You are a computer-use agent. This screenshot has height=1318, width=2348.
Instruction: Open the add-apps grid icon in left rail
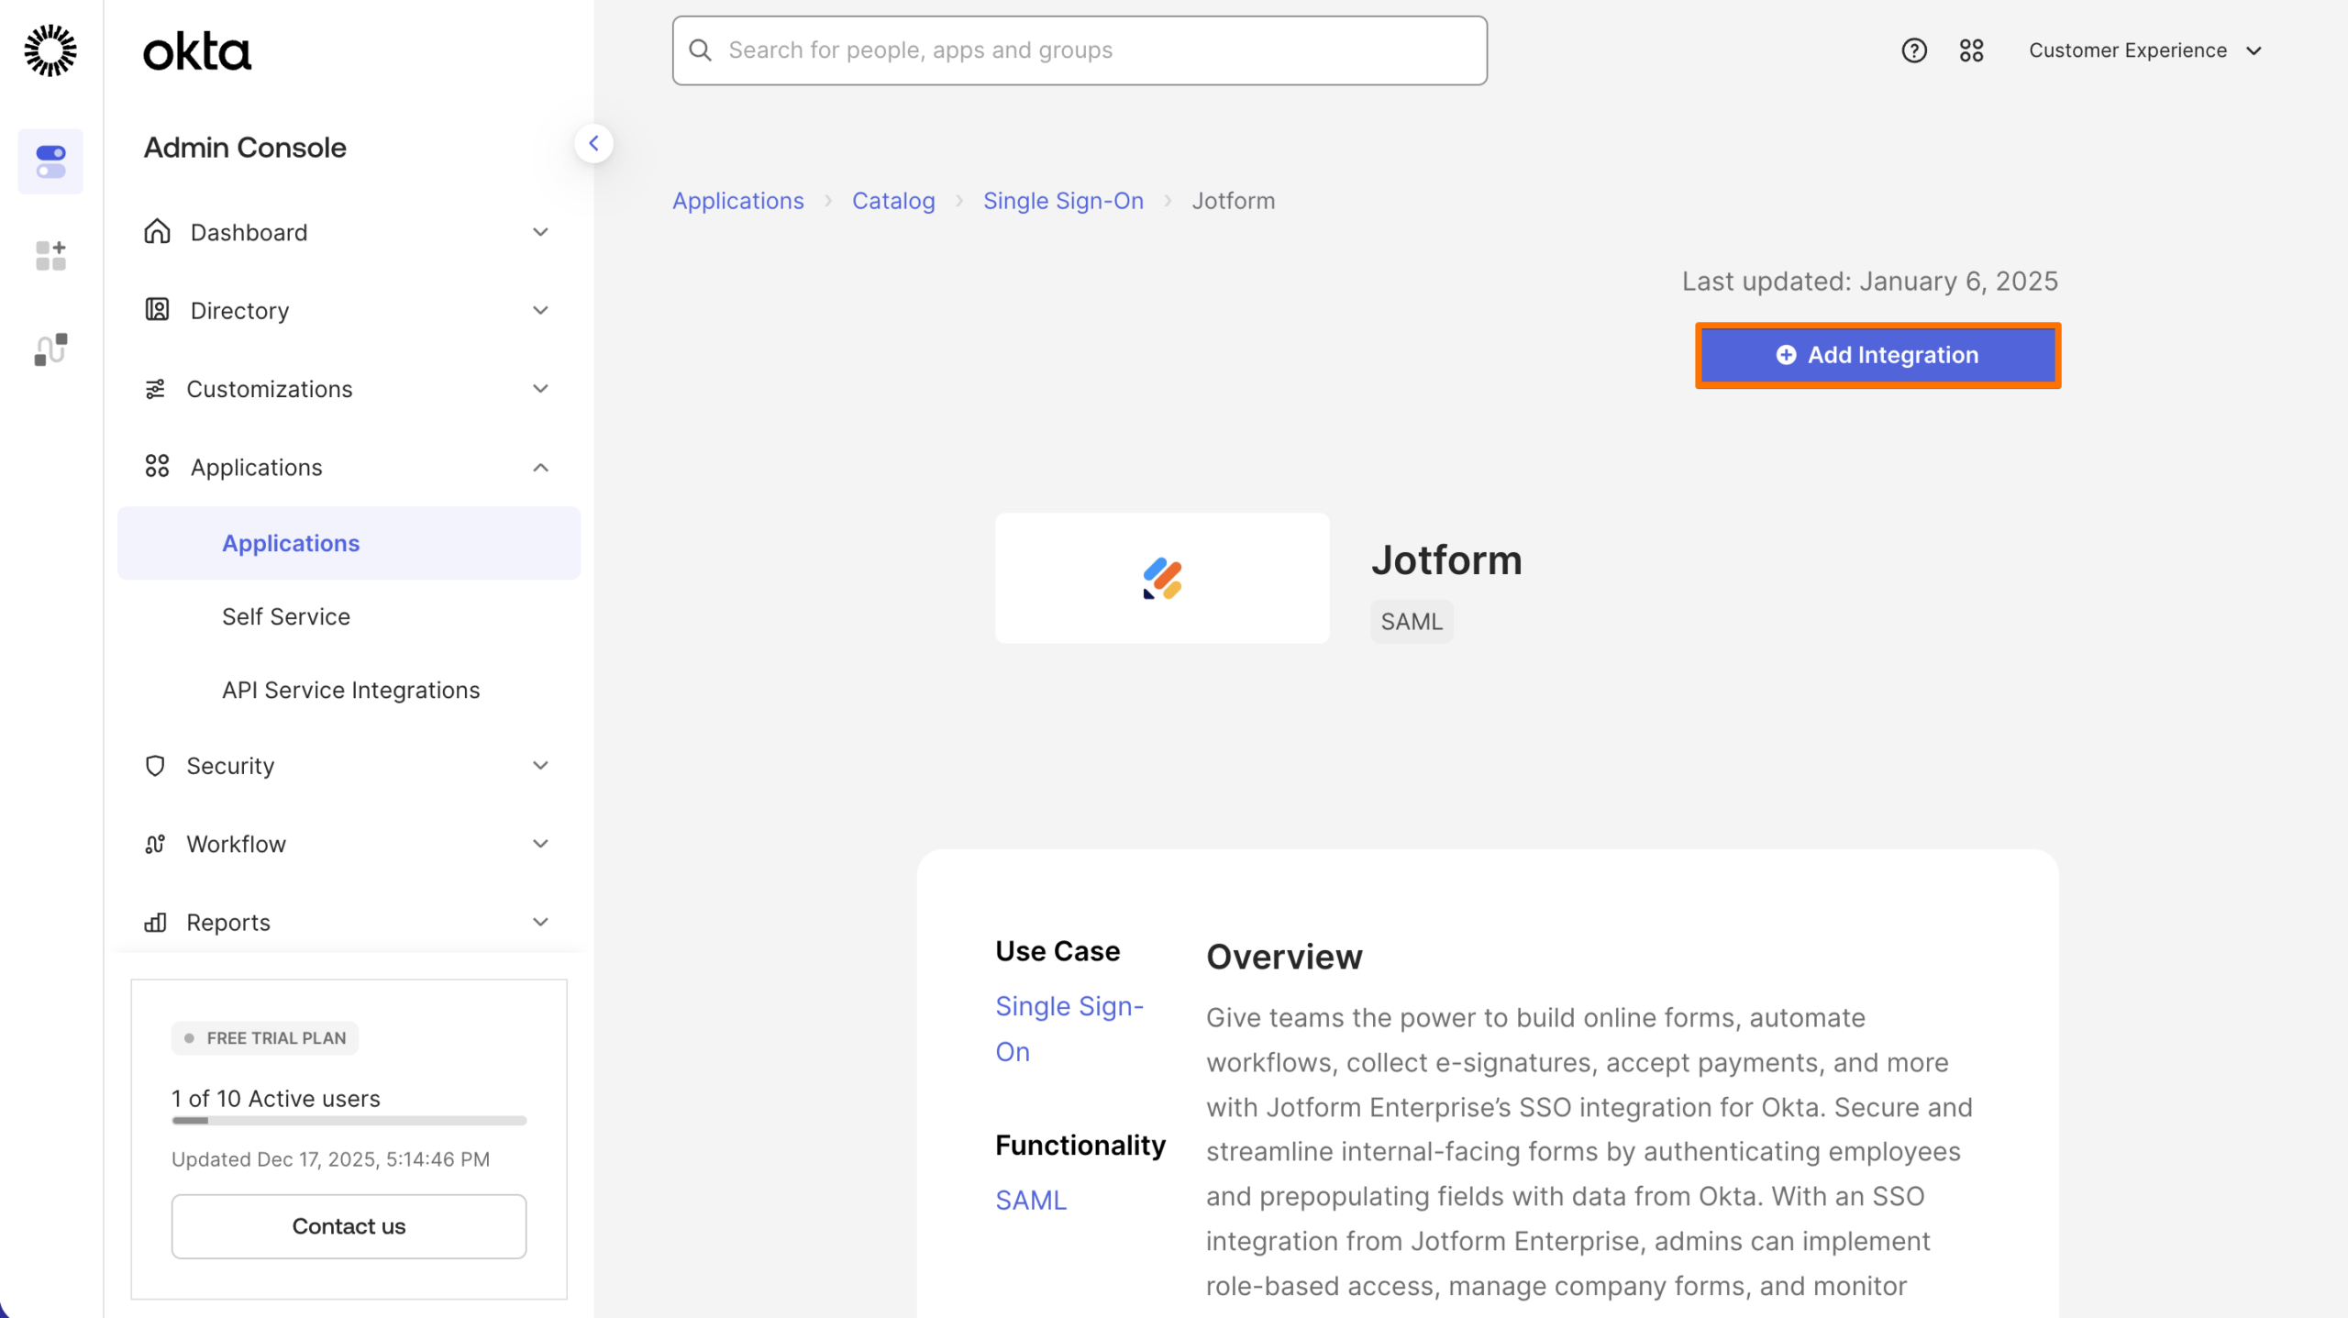tap(50, 256)
